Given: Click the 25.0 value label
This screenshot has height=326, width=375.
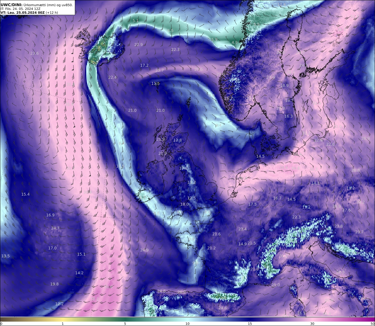Looking at the screenshot, I should point(276,285).
